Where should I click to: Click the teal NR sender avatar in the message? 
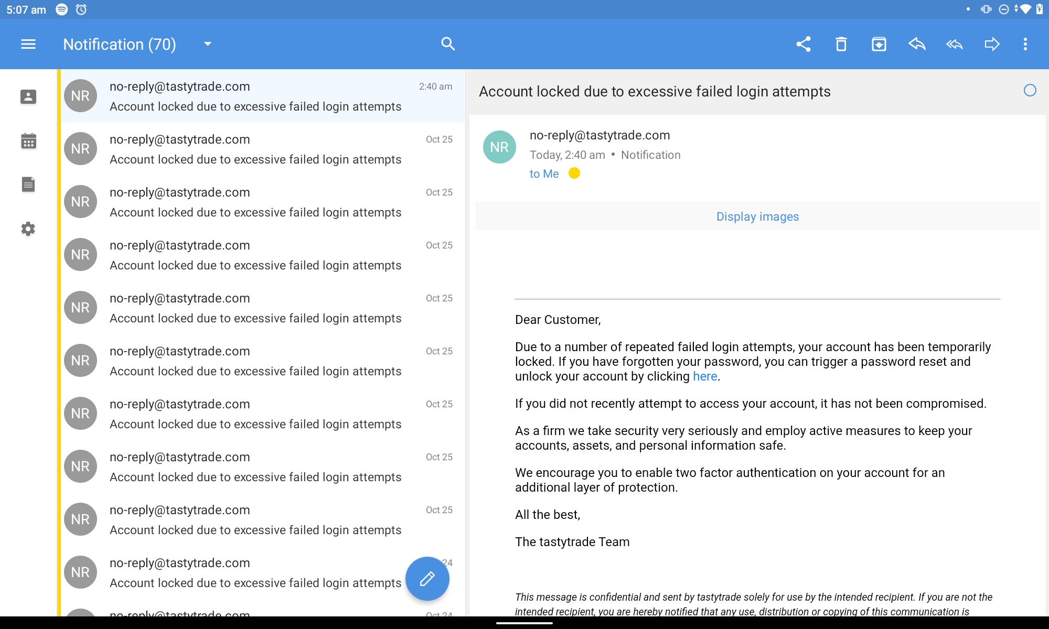click(x=499, y=147)
